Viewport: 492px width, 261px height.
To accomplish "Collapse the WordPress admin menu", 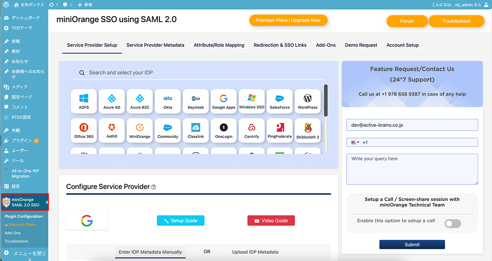I will [x=24, y=255].
